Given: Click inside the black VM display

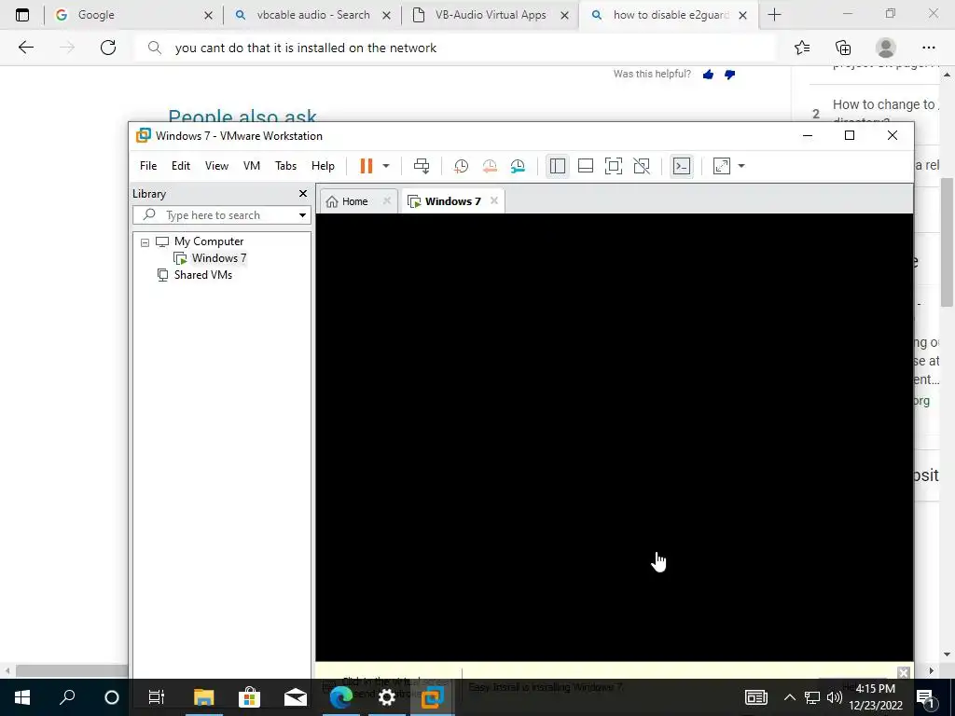Looking at the screenshot, I should coord(614,436).
